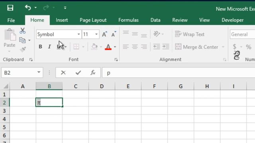Switch to the View tab

pos(204,20)
